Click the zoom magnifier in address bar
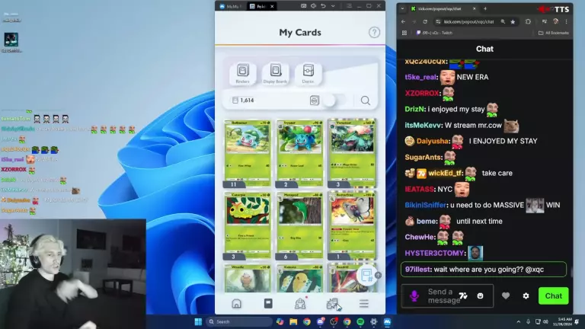 503,21
